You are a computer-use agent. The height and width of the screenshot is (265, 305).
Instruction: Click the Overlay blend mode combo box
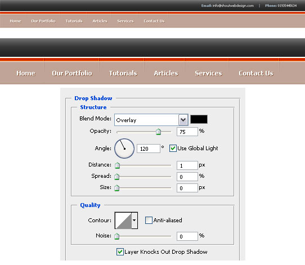[151, 120]
